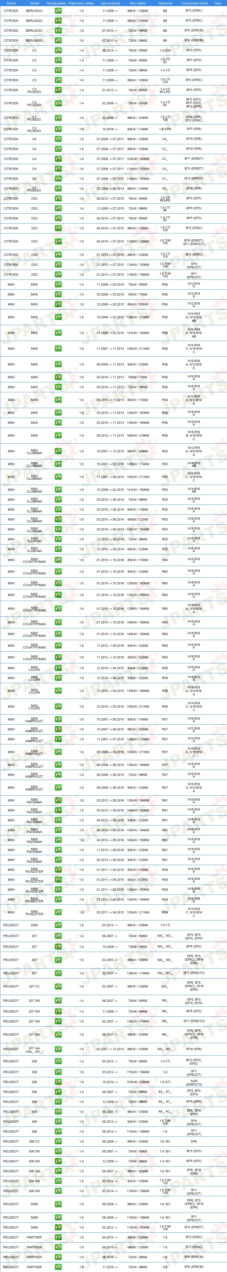
Task: Click fuel icon for C4 Picasso row
Action: click(x=58, y=189)
